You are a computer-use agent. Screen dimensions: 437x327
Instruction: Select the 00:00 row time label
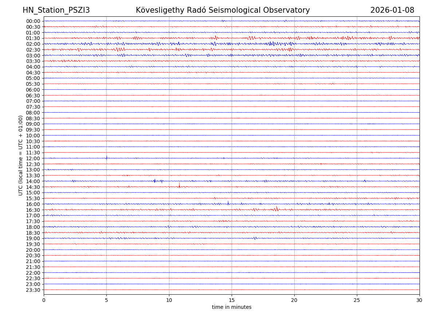pos(33,21)
